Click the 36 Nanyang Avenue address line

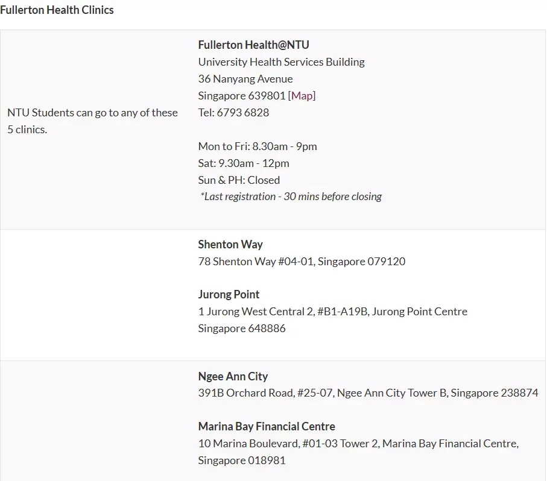point(245,79)
